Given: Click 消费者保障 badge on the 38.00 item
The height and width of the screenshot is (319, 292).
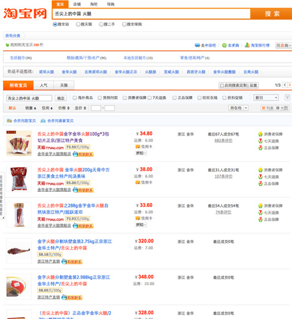Looking at the screenshot, I should [271, 170].
